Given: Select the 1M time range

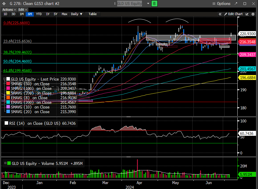Looking at the screenshot, I should pos(22,14).
